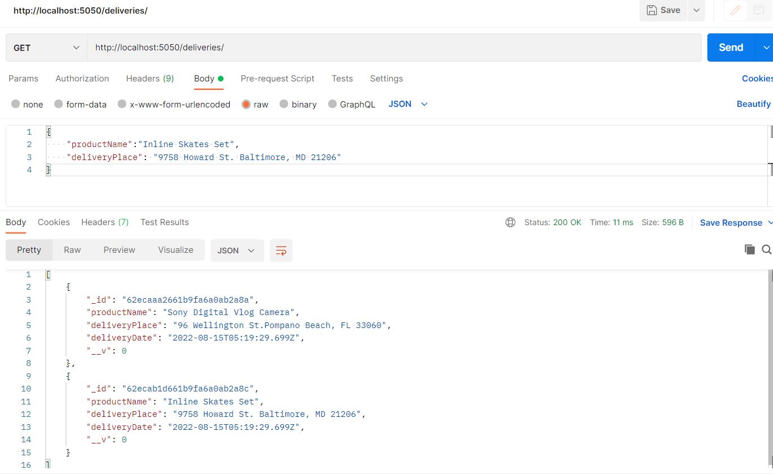Switch to the Headers (9) request tab

149,79
